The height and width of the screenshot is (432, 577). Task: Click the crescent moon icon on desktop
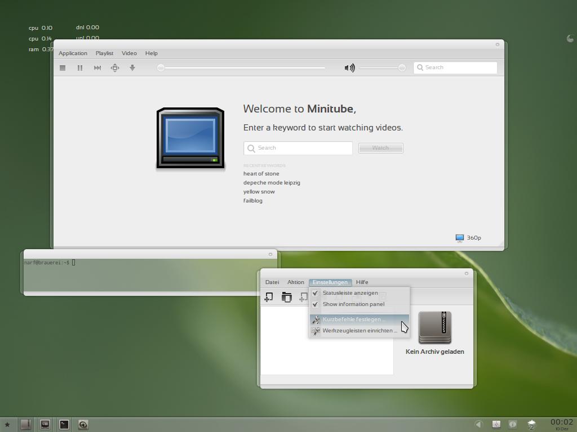570,38
